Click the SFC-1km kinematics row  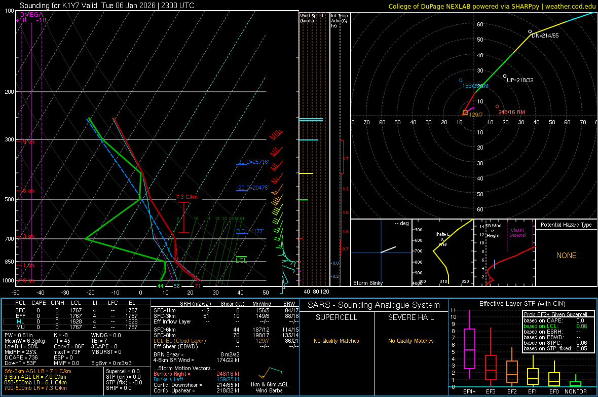click(226, 310)
